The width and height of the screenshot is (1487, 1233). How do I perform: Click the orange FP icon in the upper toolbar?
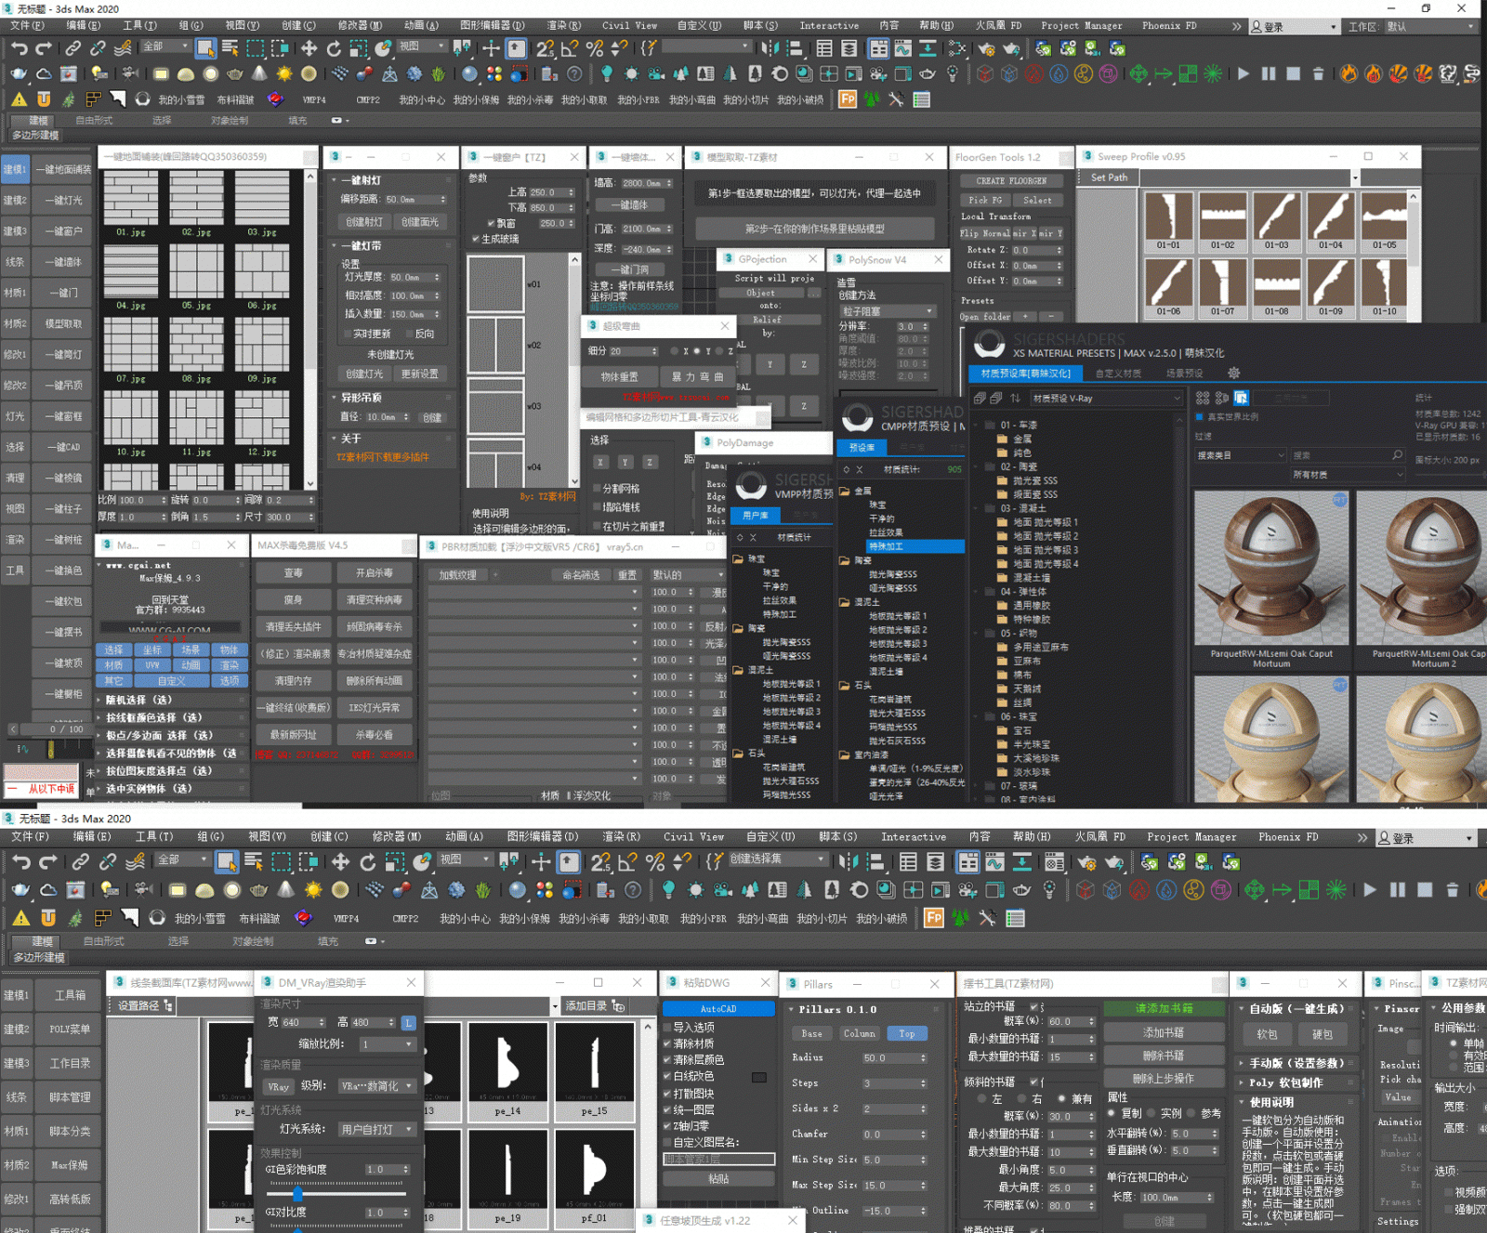(x=847, y=99)
